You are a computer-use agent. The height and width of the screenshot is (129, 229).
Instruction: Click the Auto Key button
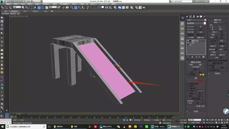pyautogui.click(x=183, y=120)
